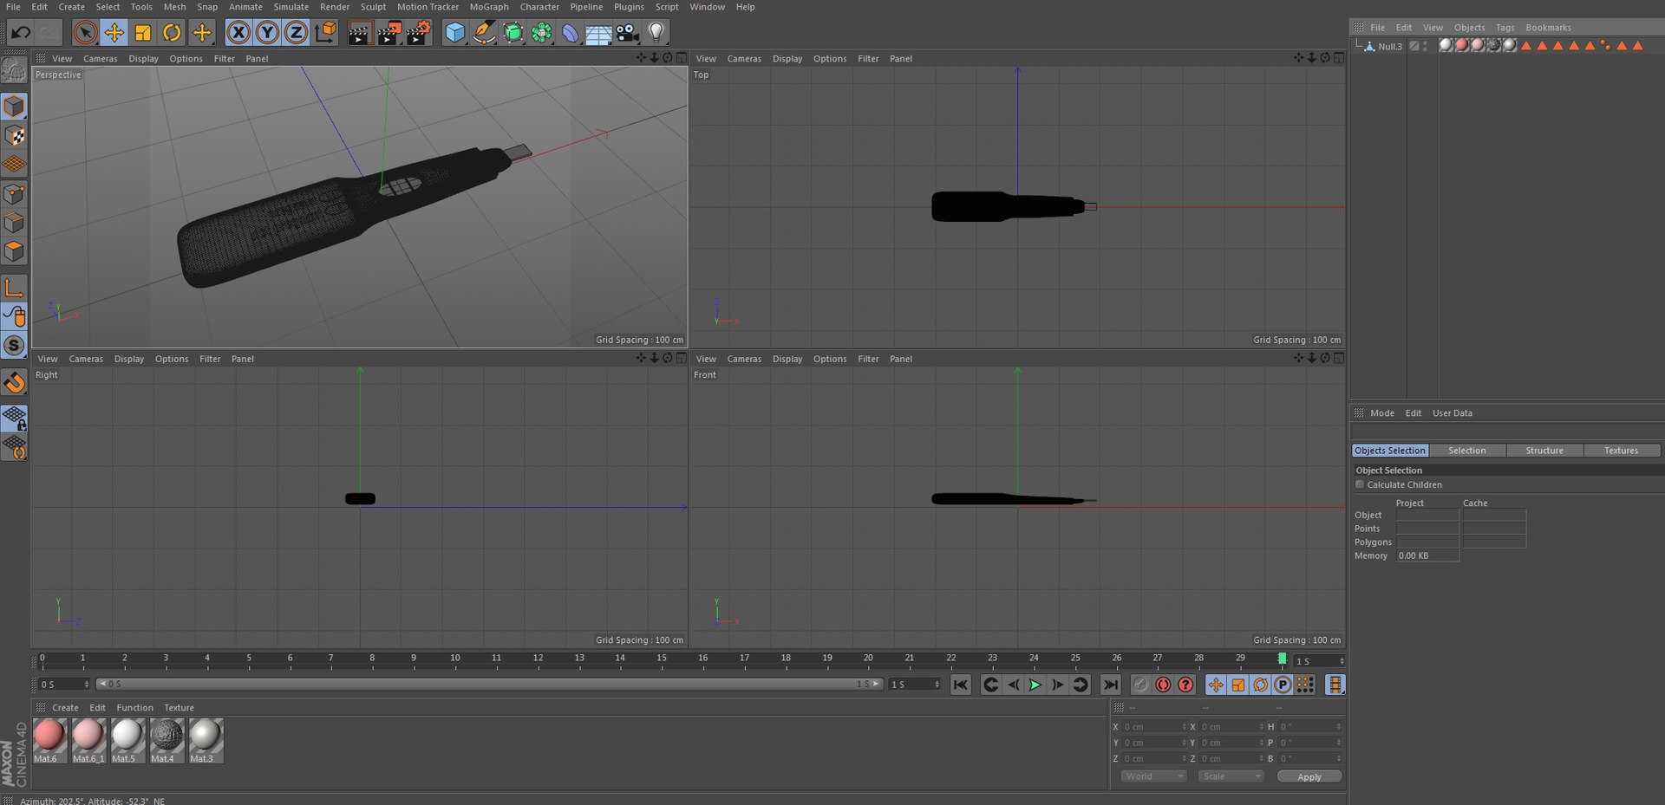Viewport: 1665px width, 805px height.
Task: Open the Simulate menu
Action: pyautogui.click(x=291, y=7)
